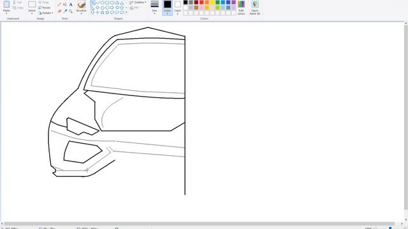Select the Magnifier tool

pos(71,11)
